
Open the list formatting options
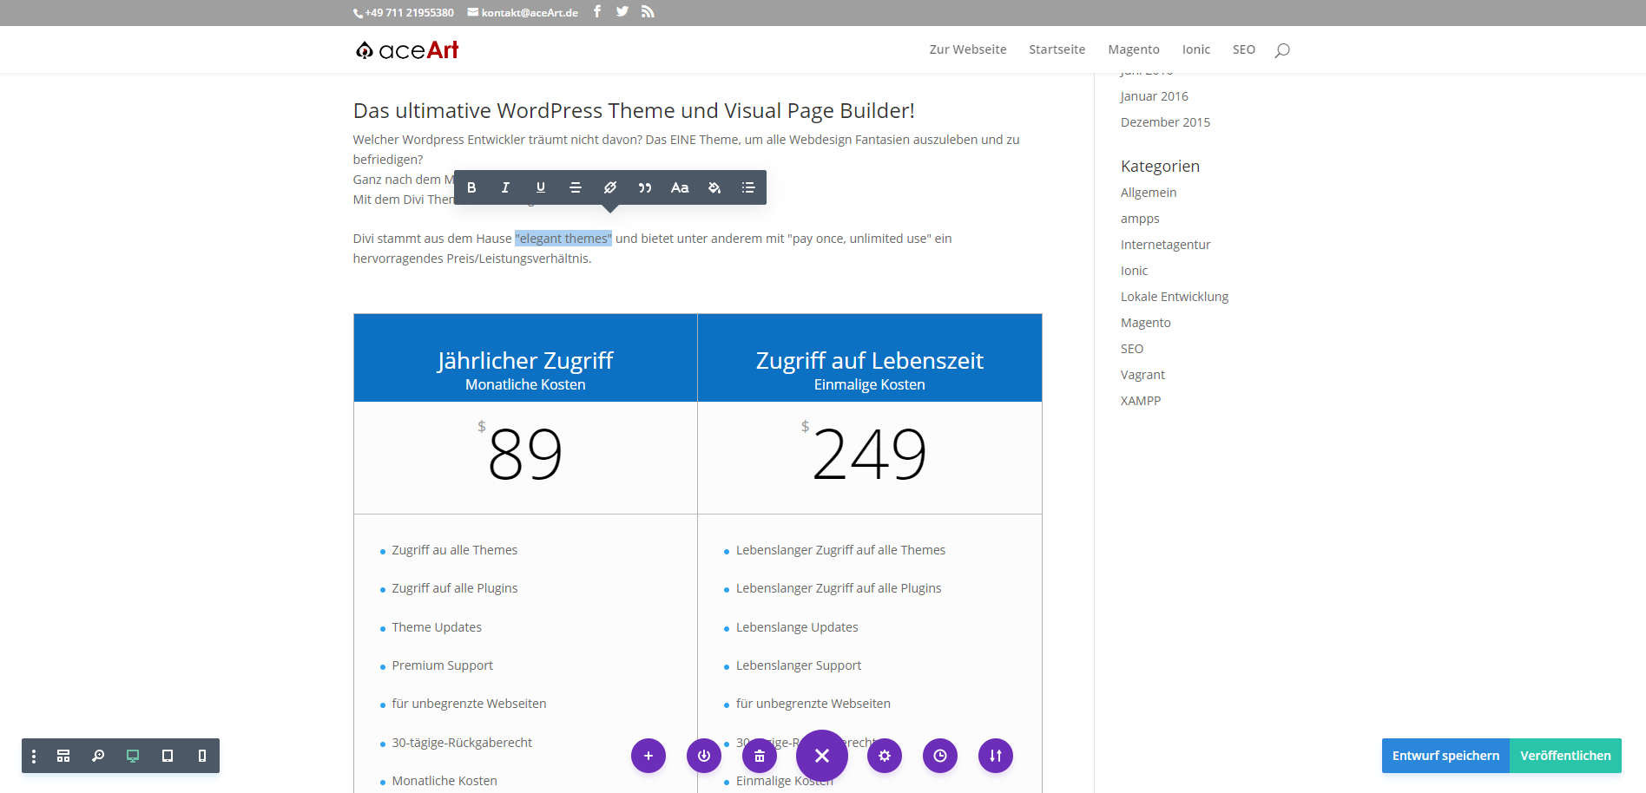click(x=748, y=187)
